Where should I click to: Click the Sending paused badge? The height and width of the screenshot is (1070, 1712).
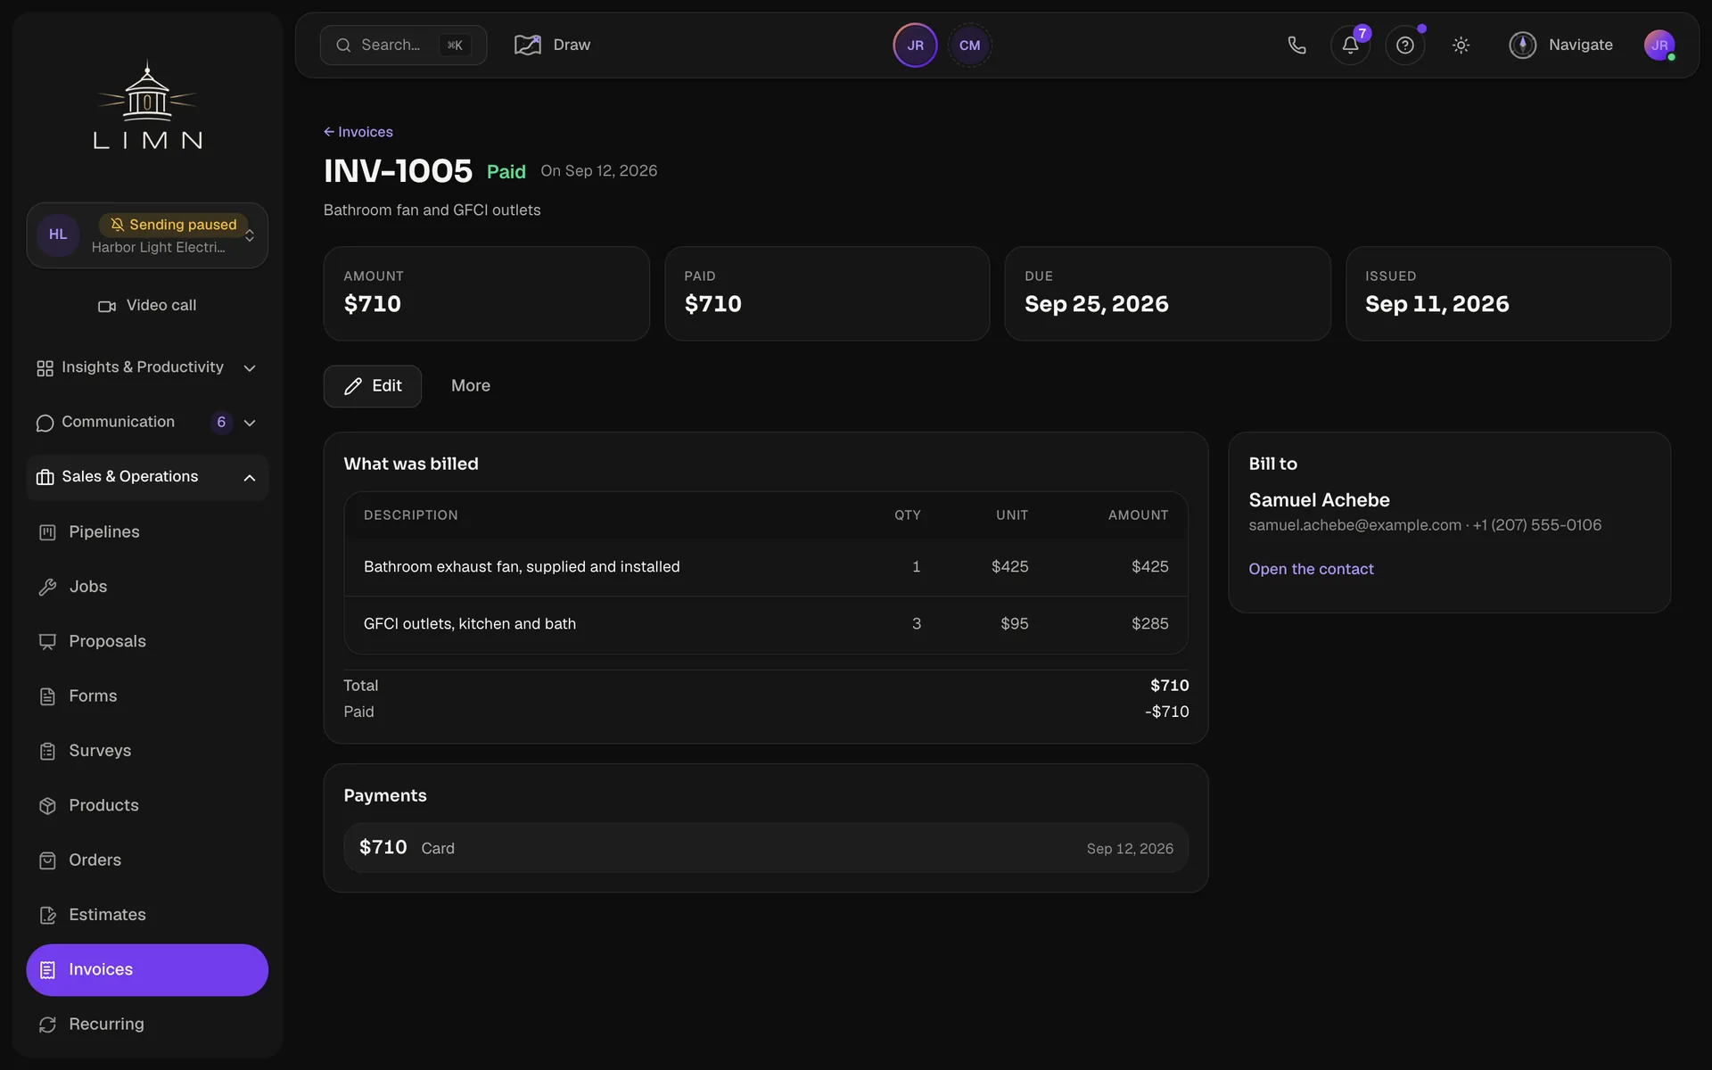(x=174, y=225)
